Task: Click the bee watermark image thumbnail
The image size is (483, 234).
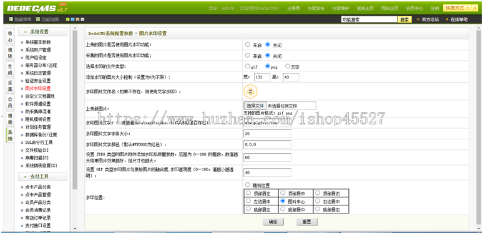Action: [x=250, y=91]
